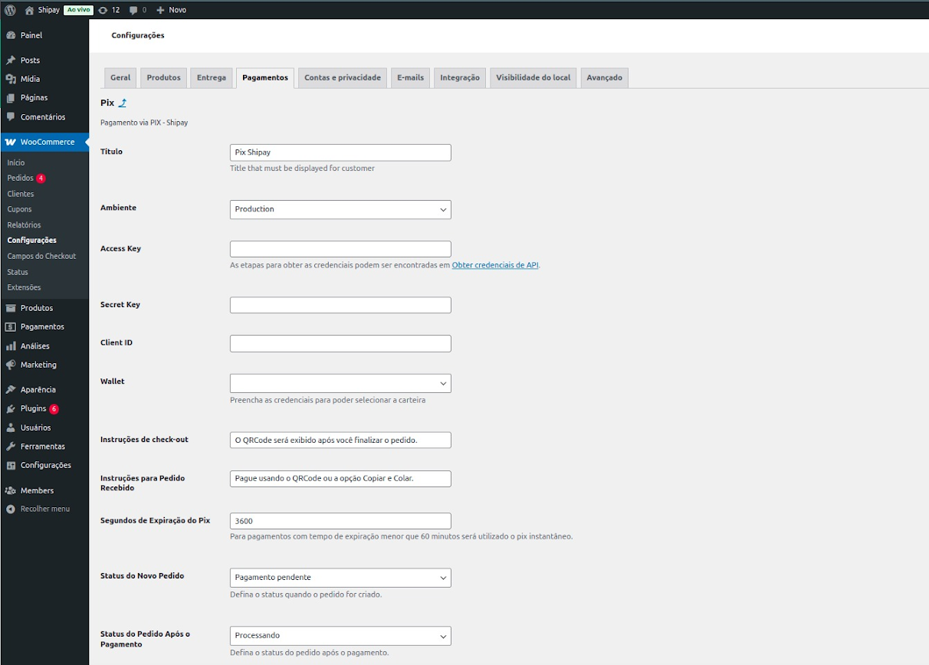929x665 pixels.
Task: Click the return arrow icon next to Pix
Action: tap(123, 103)
